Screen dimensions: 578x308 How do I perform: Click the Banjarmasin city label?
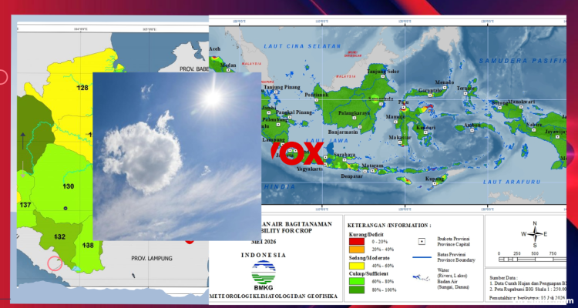(x=343, y=132)
